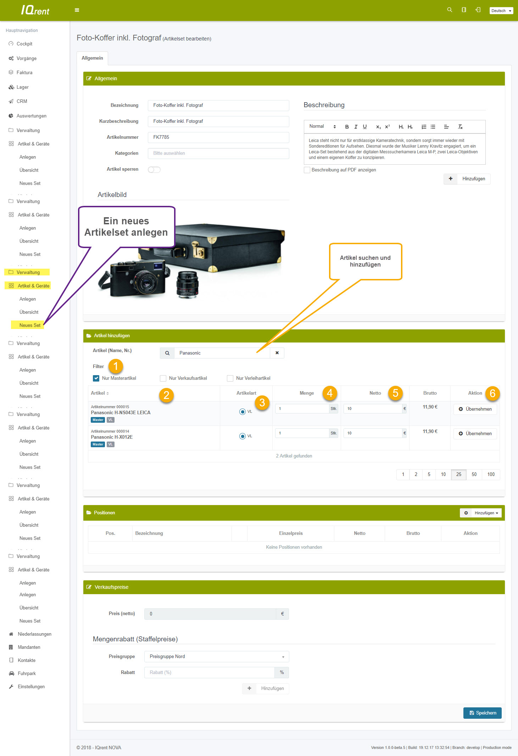
Task: Open the Preisgruppe Nord dropdown
Action: [217, 657]
